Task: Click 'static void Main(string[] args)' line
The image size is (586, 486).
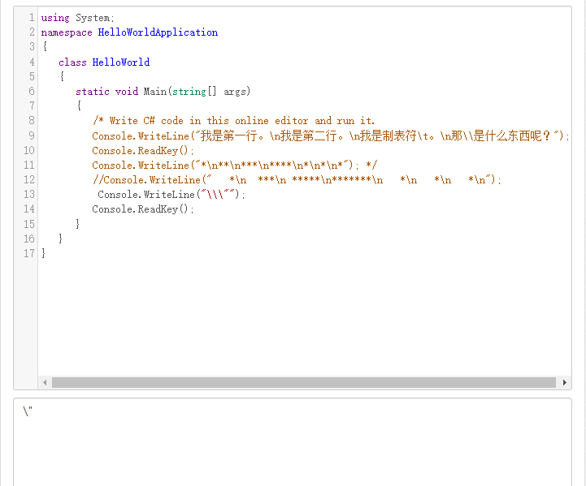Action: [x=163, y=92]
